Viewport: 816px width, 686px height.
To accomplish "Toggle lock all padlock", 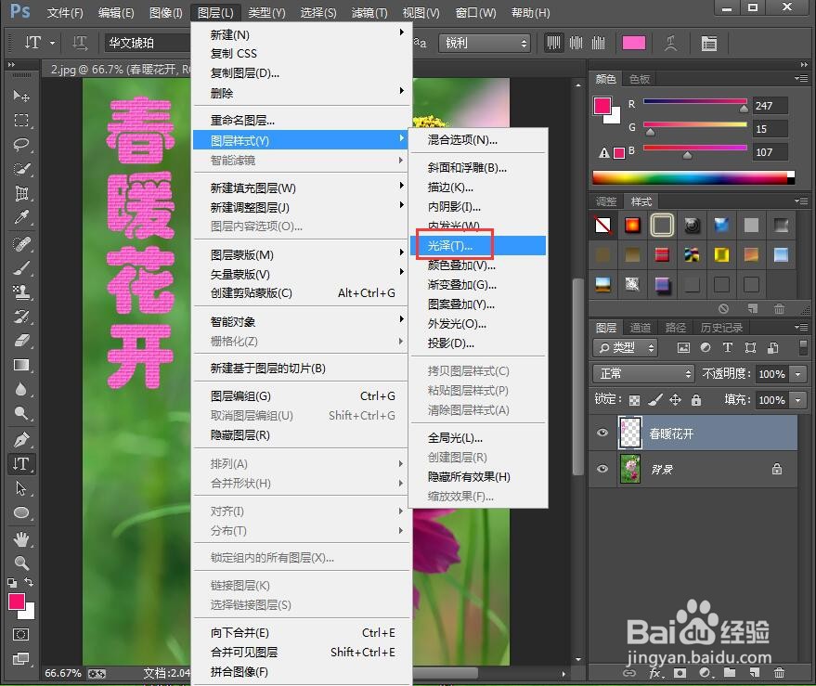I will (696, 400).
